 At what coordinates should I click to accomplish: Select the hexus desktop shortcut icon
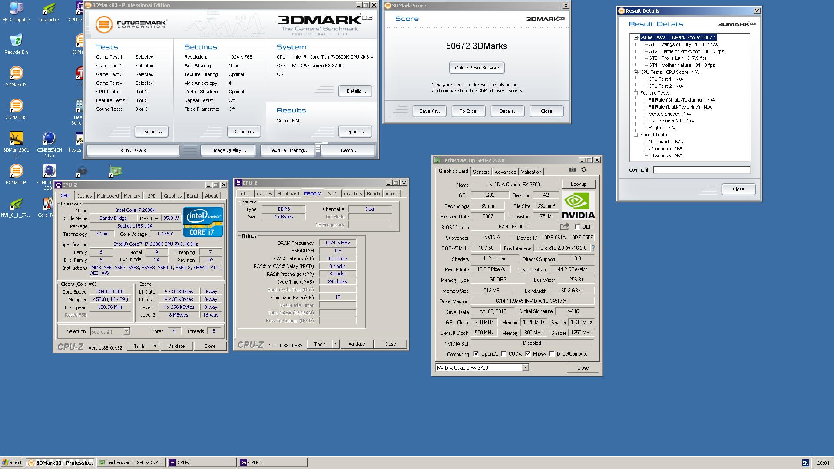79,142
